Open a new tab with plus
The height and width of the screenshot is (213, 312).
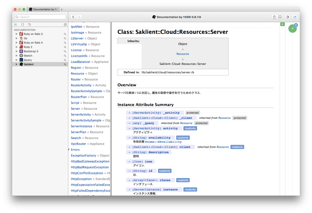[62, 9]
